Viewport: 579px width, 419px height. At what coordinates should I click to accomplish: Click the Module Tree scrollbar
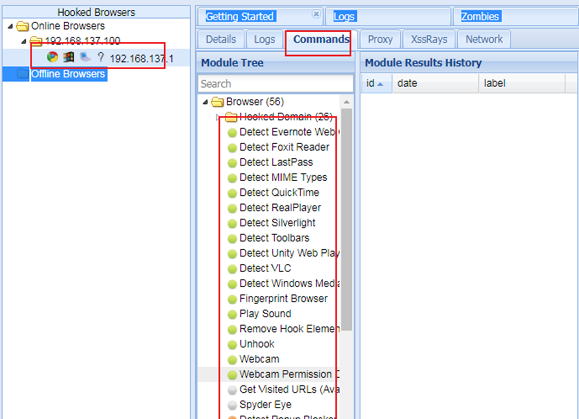coord(346,218)
